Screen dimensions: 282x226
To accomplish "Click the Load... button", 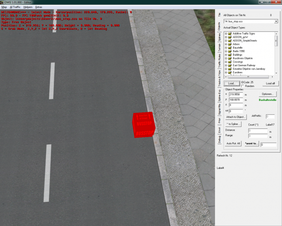I will point(232,84).
